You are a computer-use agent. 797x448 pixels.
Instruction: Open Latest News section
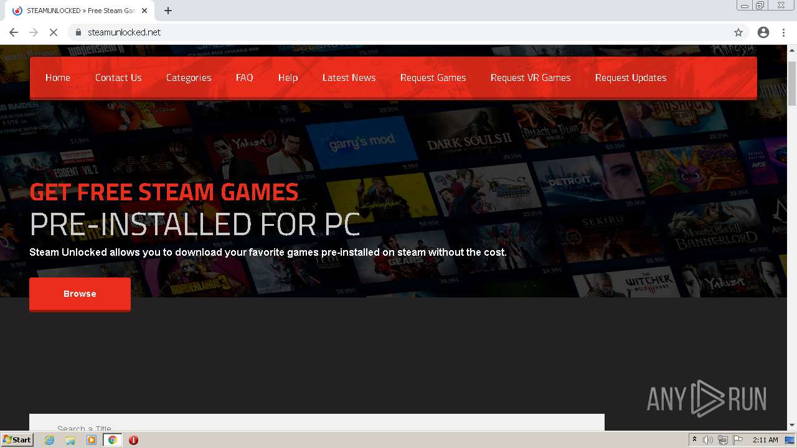coord(349,78)
